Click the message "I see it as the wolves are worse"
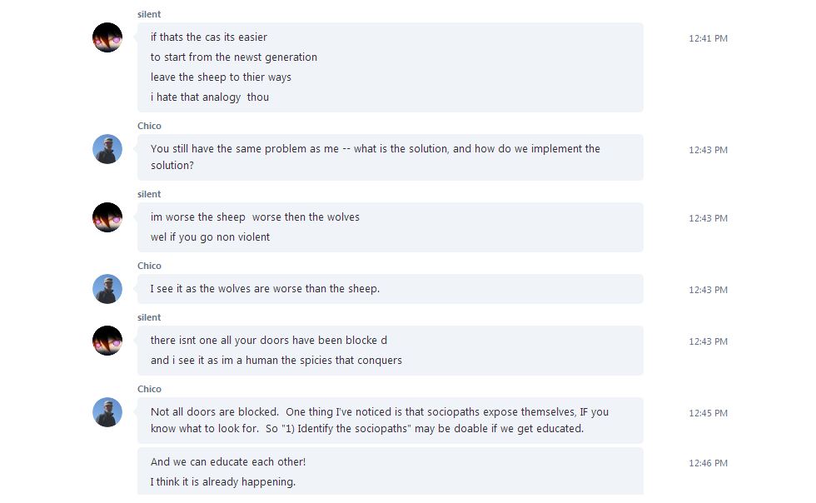The image size is (816, 503). (265, 289)
